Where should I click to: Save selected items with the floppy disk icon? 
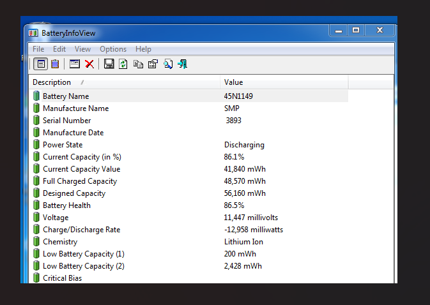[x=109, y=64]
